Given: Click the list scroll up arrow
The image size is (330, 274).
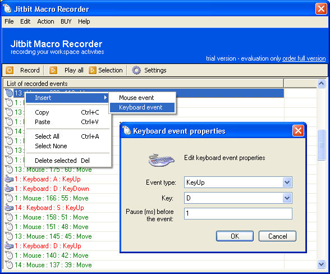Looking at the screenshot, I should point(321,84).
